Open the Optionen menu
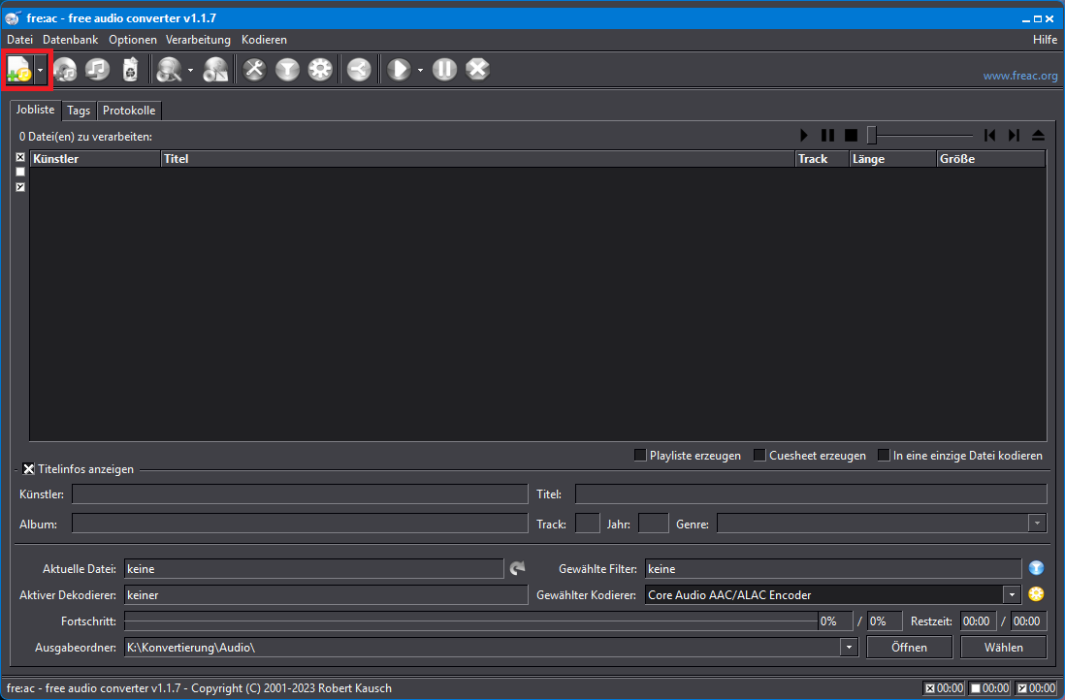Screen dimensions: 1065x700 tap(133, 40)
